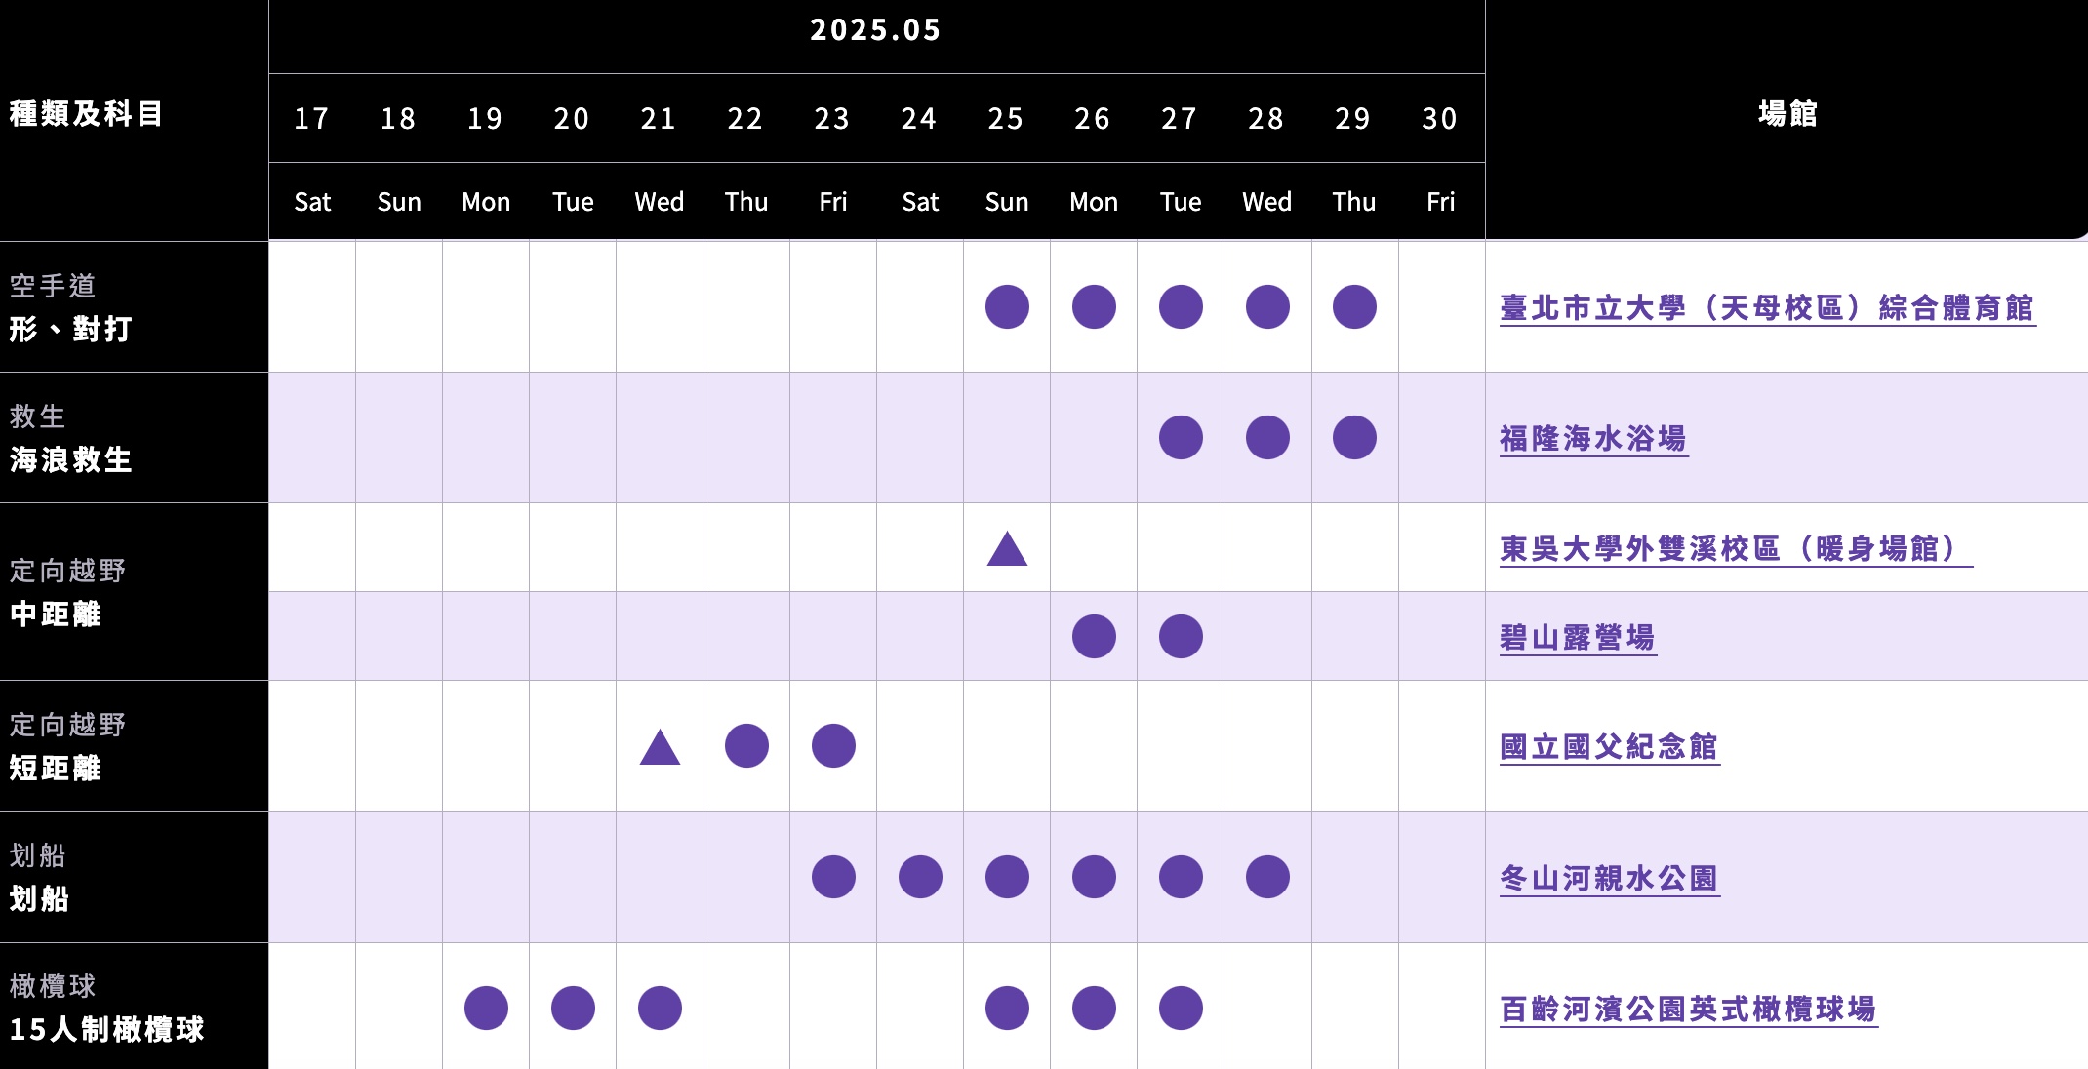This screenshot has width=2088, height=1069.
Task: Select the 空手道 circle marker on May 29
Action: point(1354,306)
